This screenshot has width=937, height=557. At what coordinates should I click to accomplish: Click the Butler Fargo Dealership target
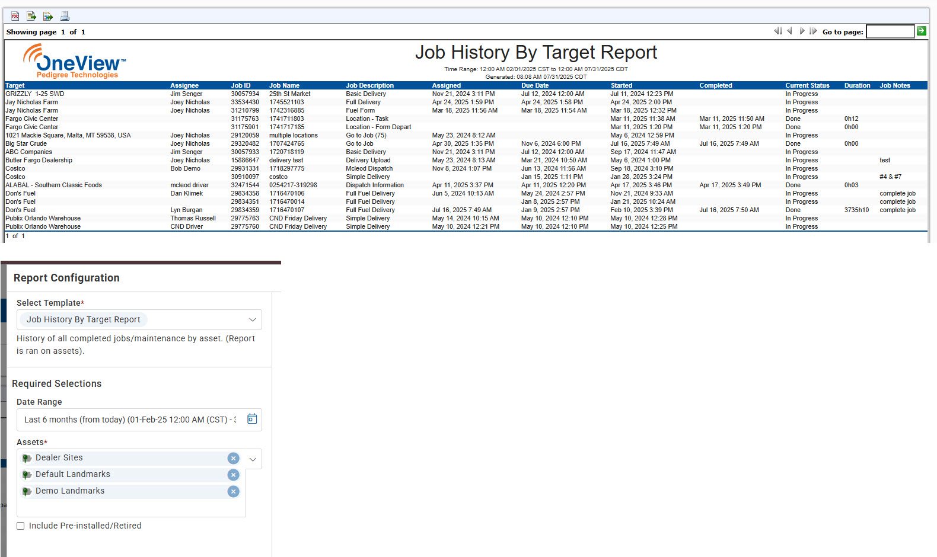point(39,160)
